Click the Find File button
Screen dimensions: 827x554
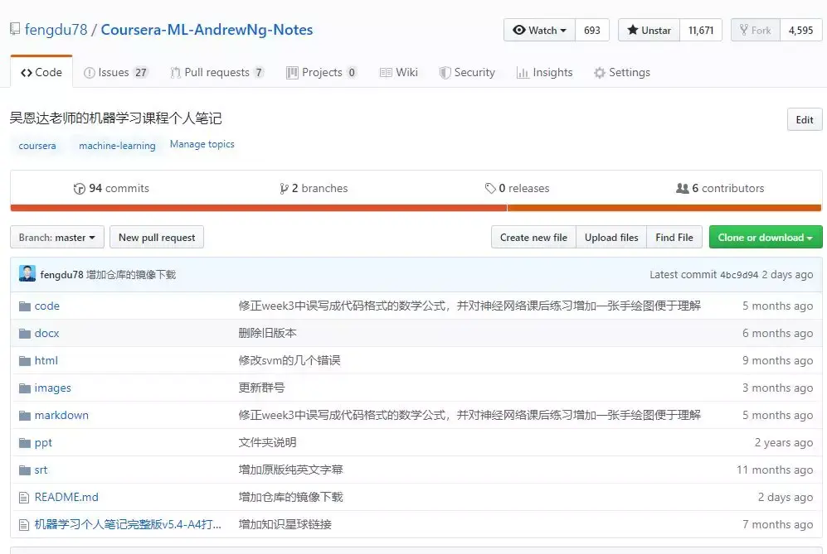coord(674,238)
